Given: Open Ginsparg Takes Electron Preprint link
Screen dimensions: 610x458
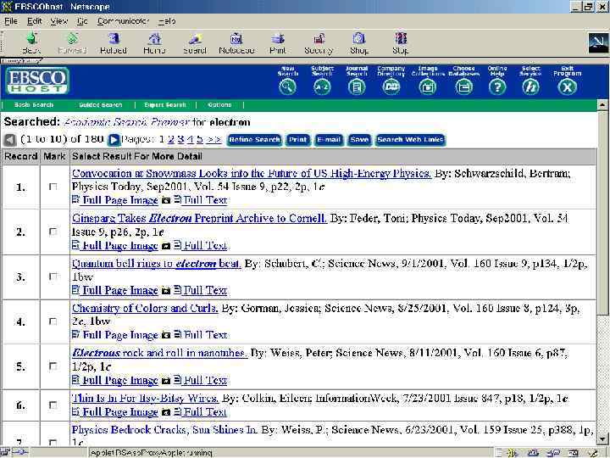Looking at the screenshot, I should click(x=199, y=218).
